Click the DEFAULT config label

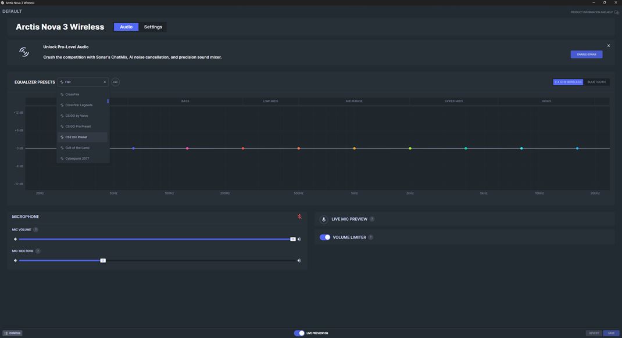[12, 11]
